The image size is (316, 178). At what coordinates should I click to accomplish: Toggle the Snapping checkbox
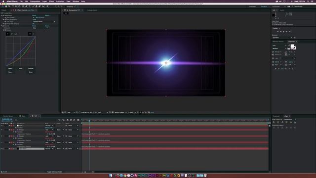click(x=66, y=6)
